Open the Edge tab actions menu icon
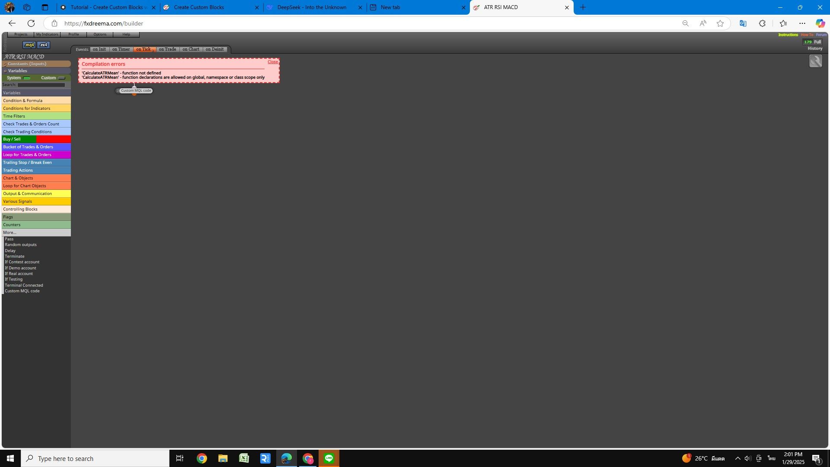The image size is (830, 467). [x=45, y=7]
